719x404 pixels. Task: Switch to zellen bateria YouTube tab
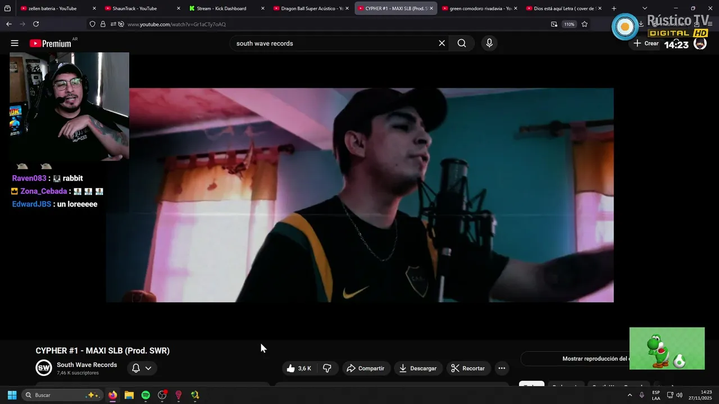pyautogui.click(x=52, y=8)
